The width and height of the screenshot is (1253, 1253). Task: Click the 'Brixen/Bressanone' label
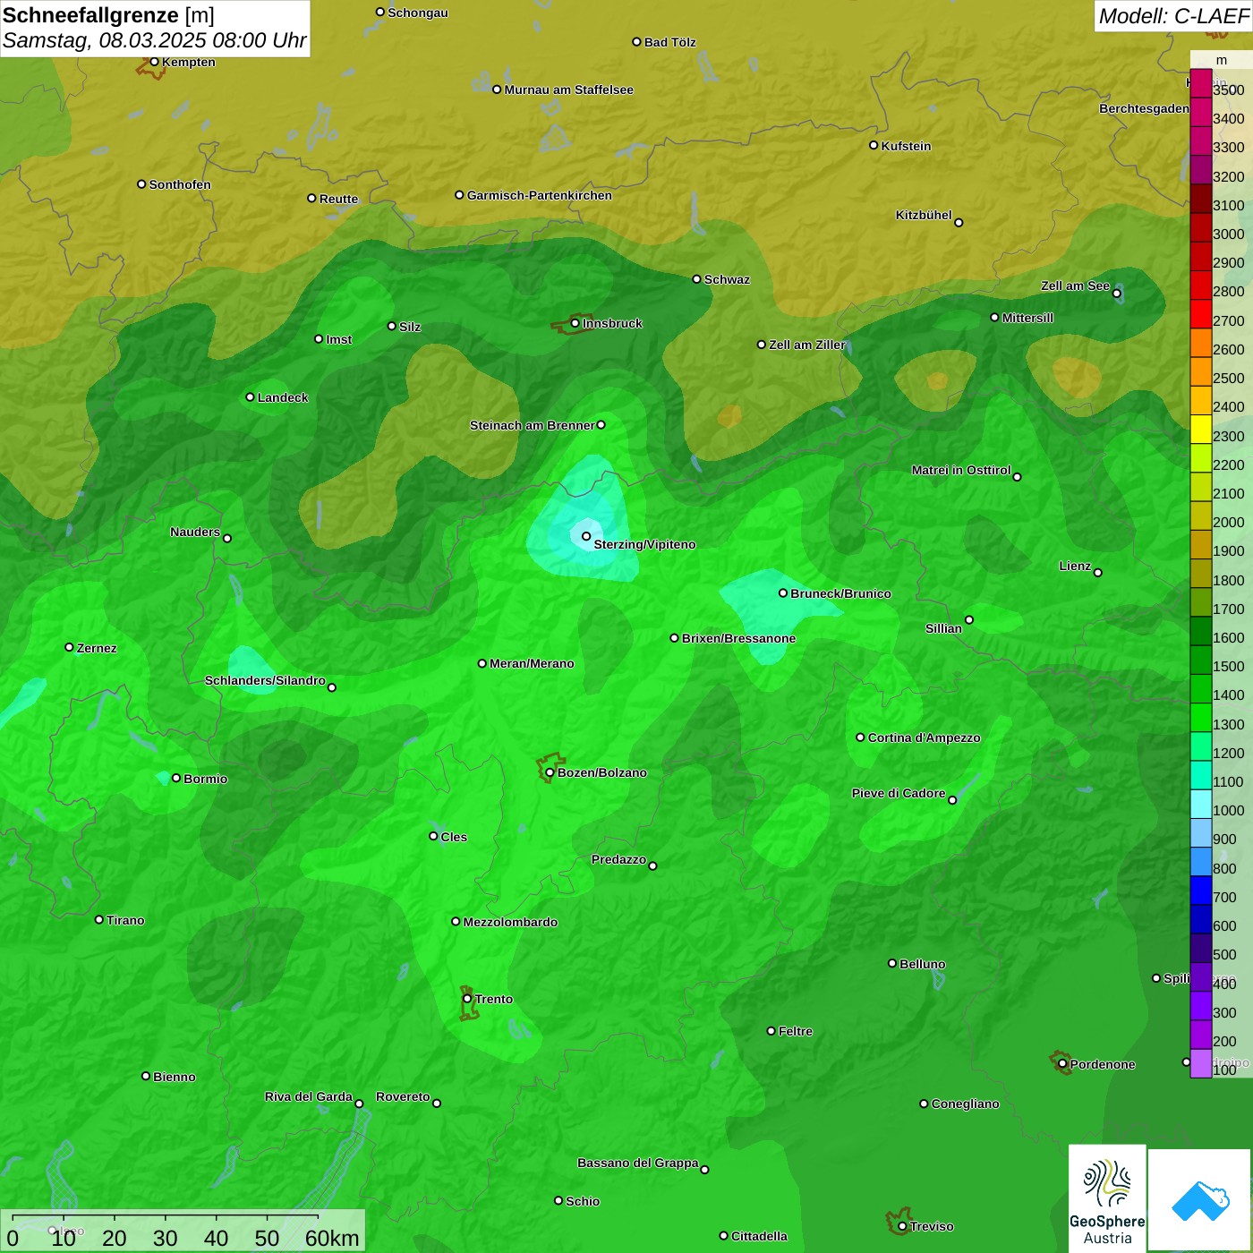(738, 638)
